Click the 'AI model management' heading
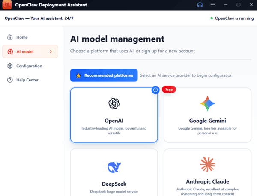The image size is (257, 196). pyautogui.click(x=117, y=39)
